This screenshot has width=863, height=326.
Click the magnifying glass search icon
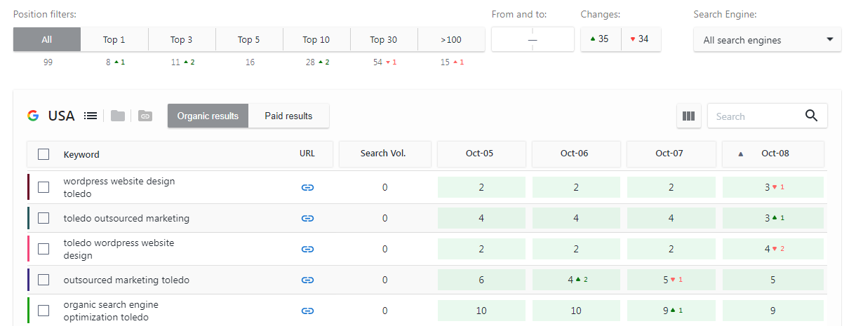coord(812,116)
